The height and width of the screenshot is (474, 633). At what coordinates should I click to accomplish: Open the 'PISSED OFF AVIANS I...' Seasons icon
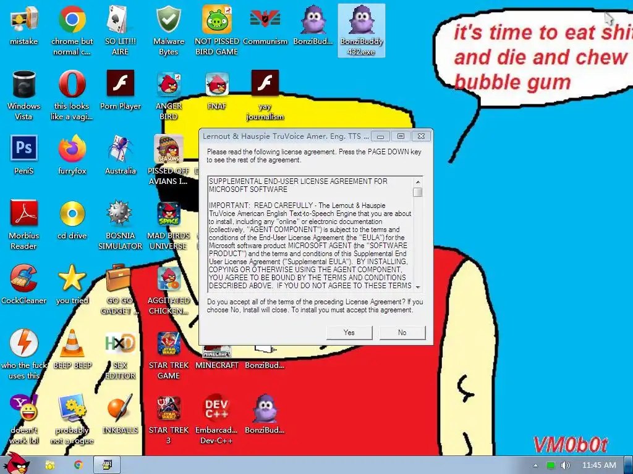click(x=168, y=160)
